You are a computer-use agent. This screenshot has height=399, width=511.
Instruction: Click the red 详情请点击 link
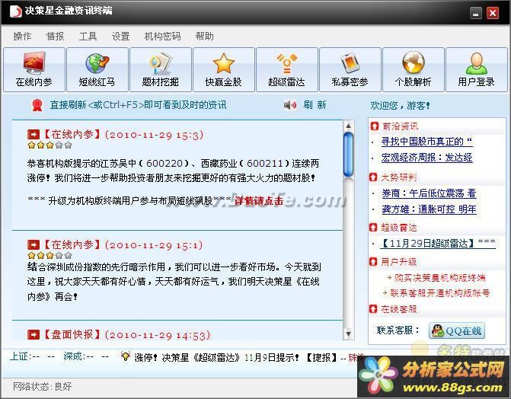[x=259, y=201]
